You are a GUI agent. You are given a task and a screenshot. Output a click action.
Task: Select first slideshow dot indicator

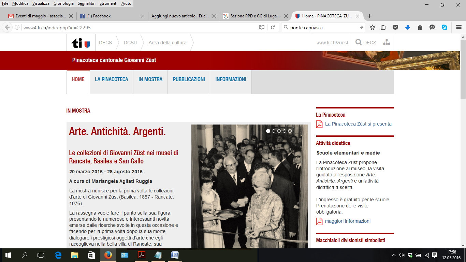268,131
